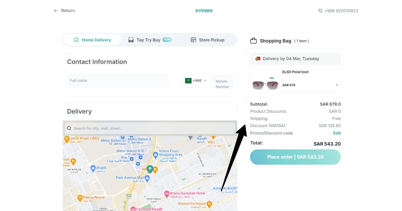Click the Discount (WA194) label
The width and height of the screenshot is (402, 211).
268,126
